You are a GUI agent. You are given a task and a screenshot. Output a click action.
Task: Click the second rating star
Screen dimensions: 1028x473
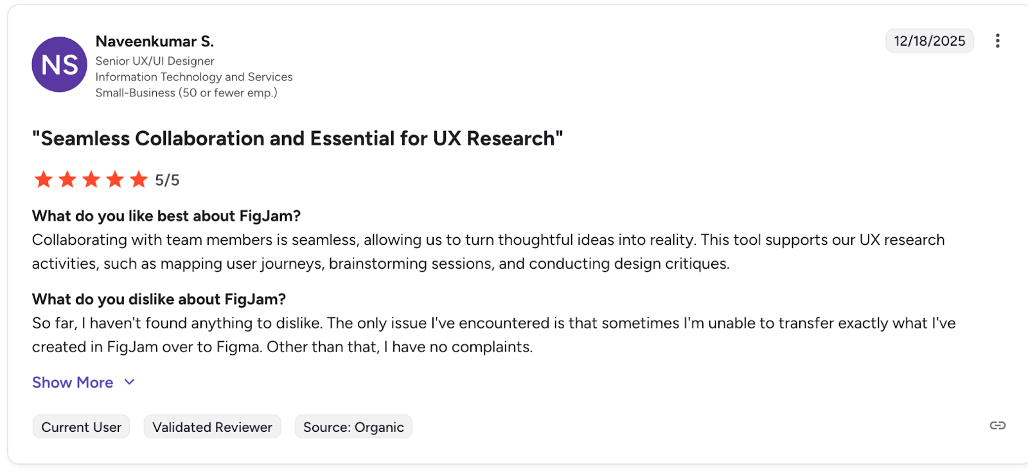coord(67,179)
